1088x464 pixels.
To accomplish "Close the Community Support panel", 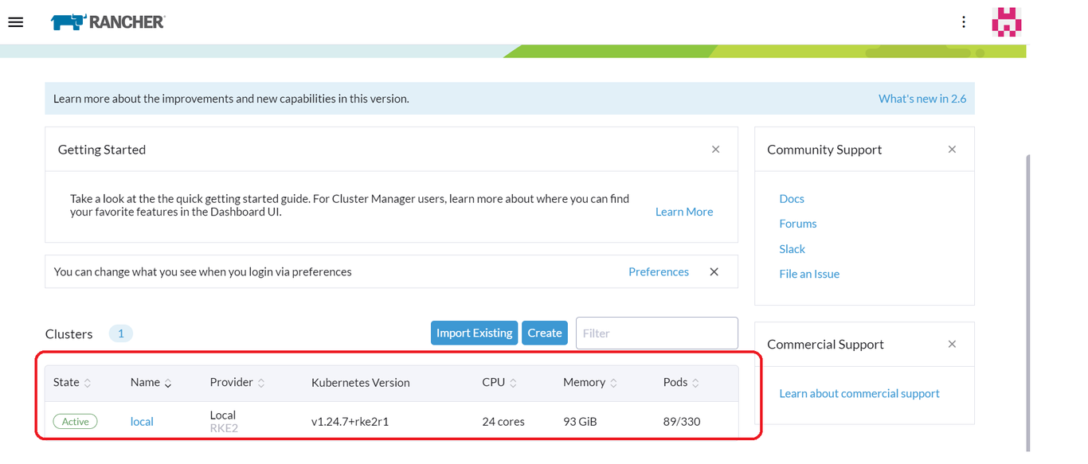I will tap(952, 150).
